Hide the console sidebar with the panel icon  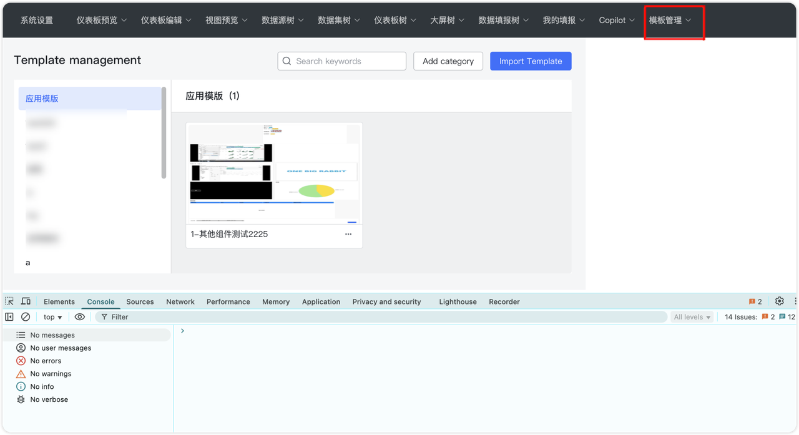9,316
